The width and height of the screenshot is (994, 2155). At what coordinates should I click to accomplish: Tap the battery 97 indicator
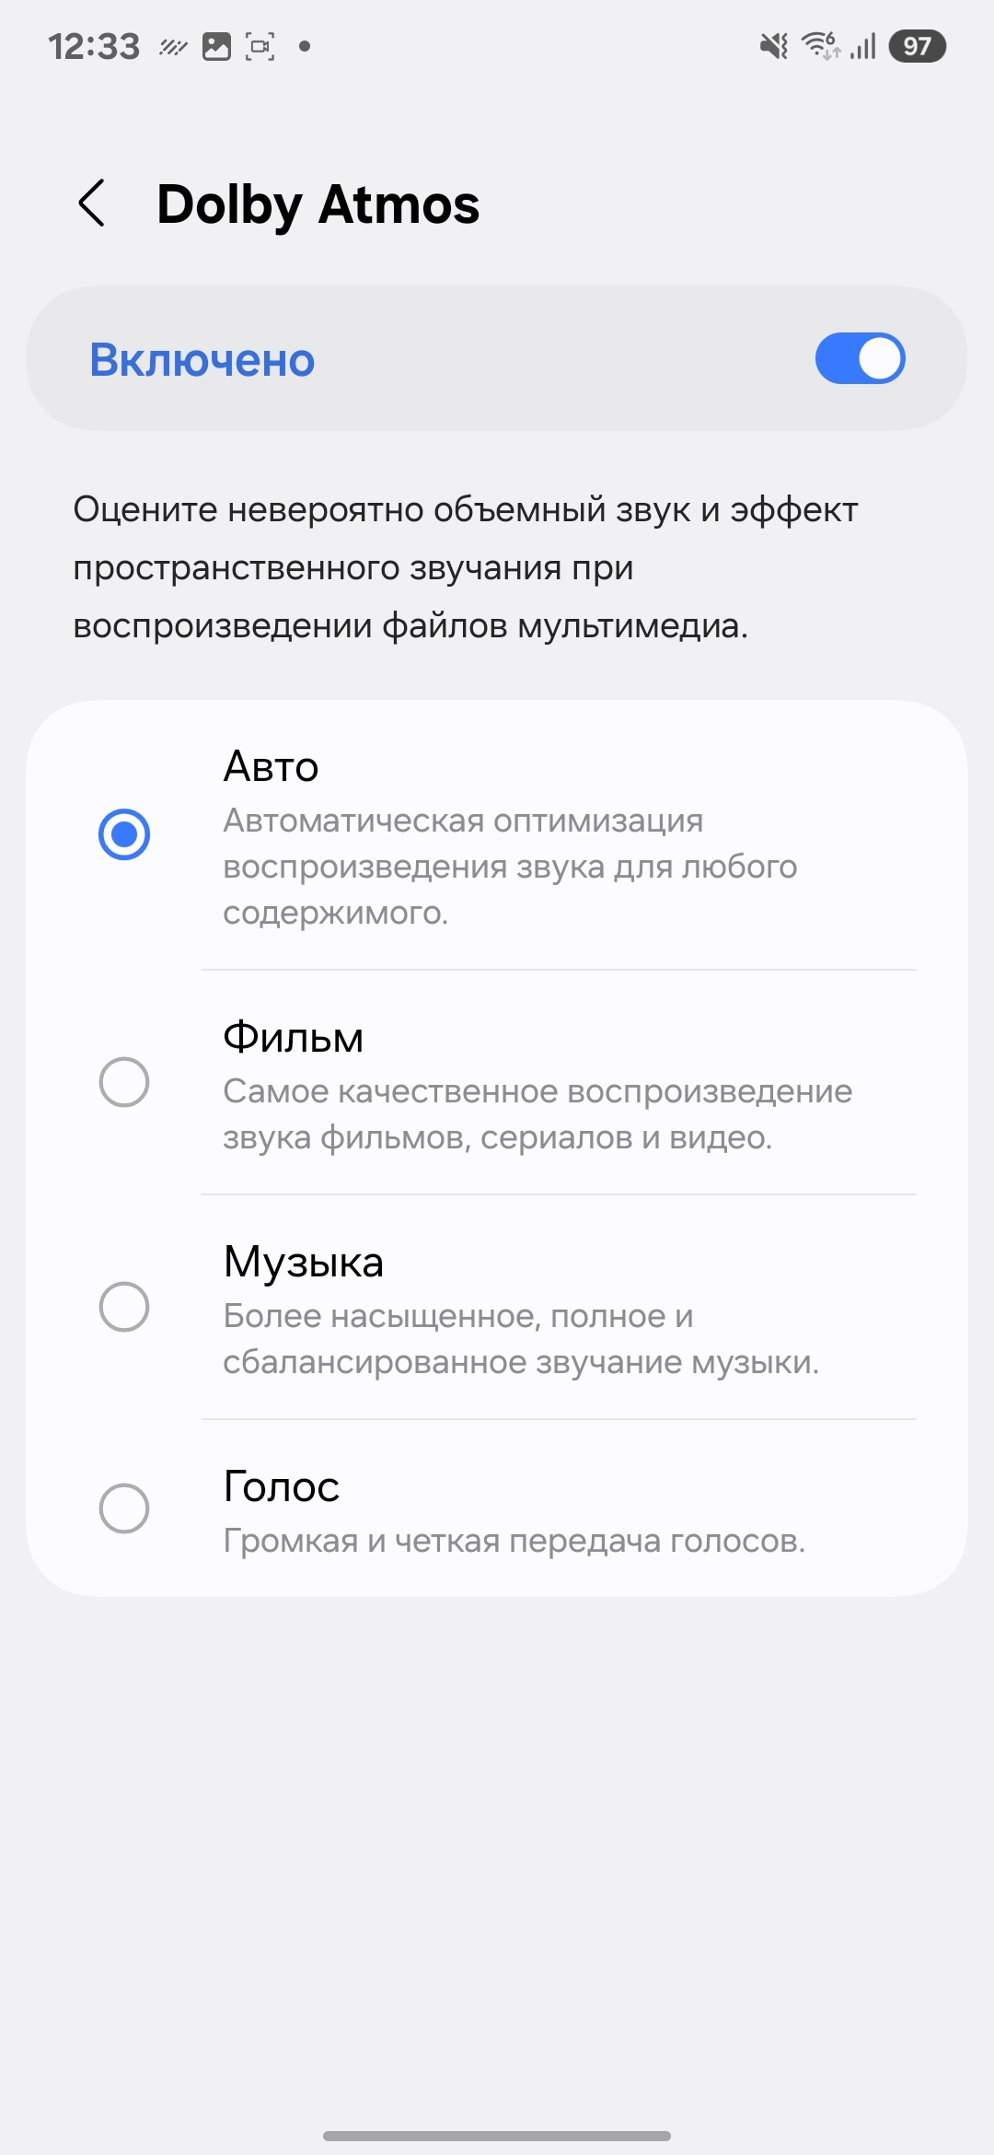[917, 46]
